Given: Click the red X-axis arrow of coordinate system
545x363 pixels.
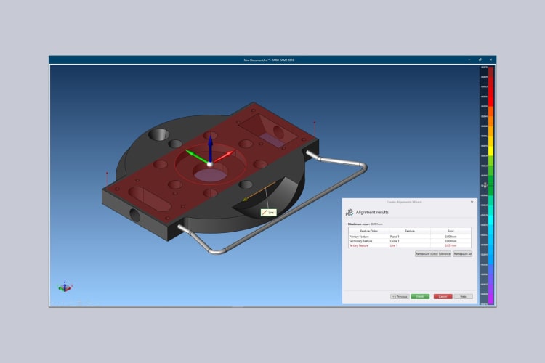Looking at the screenshot, I should coord(223,157).
